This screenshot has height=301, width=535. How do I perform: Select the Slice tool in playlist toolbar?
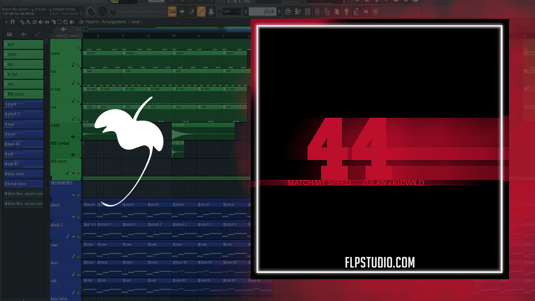tap(53, 22)
